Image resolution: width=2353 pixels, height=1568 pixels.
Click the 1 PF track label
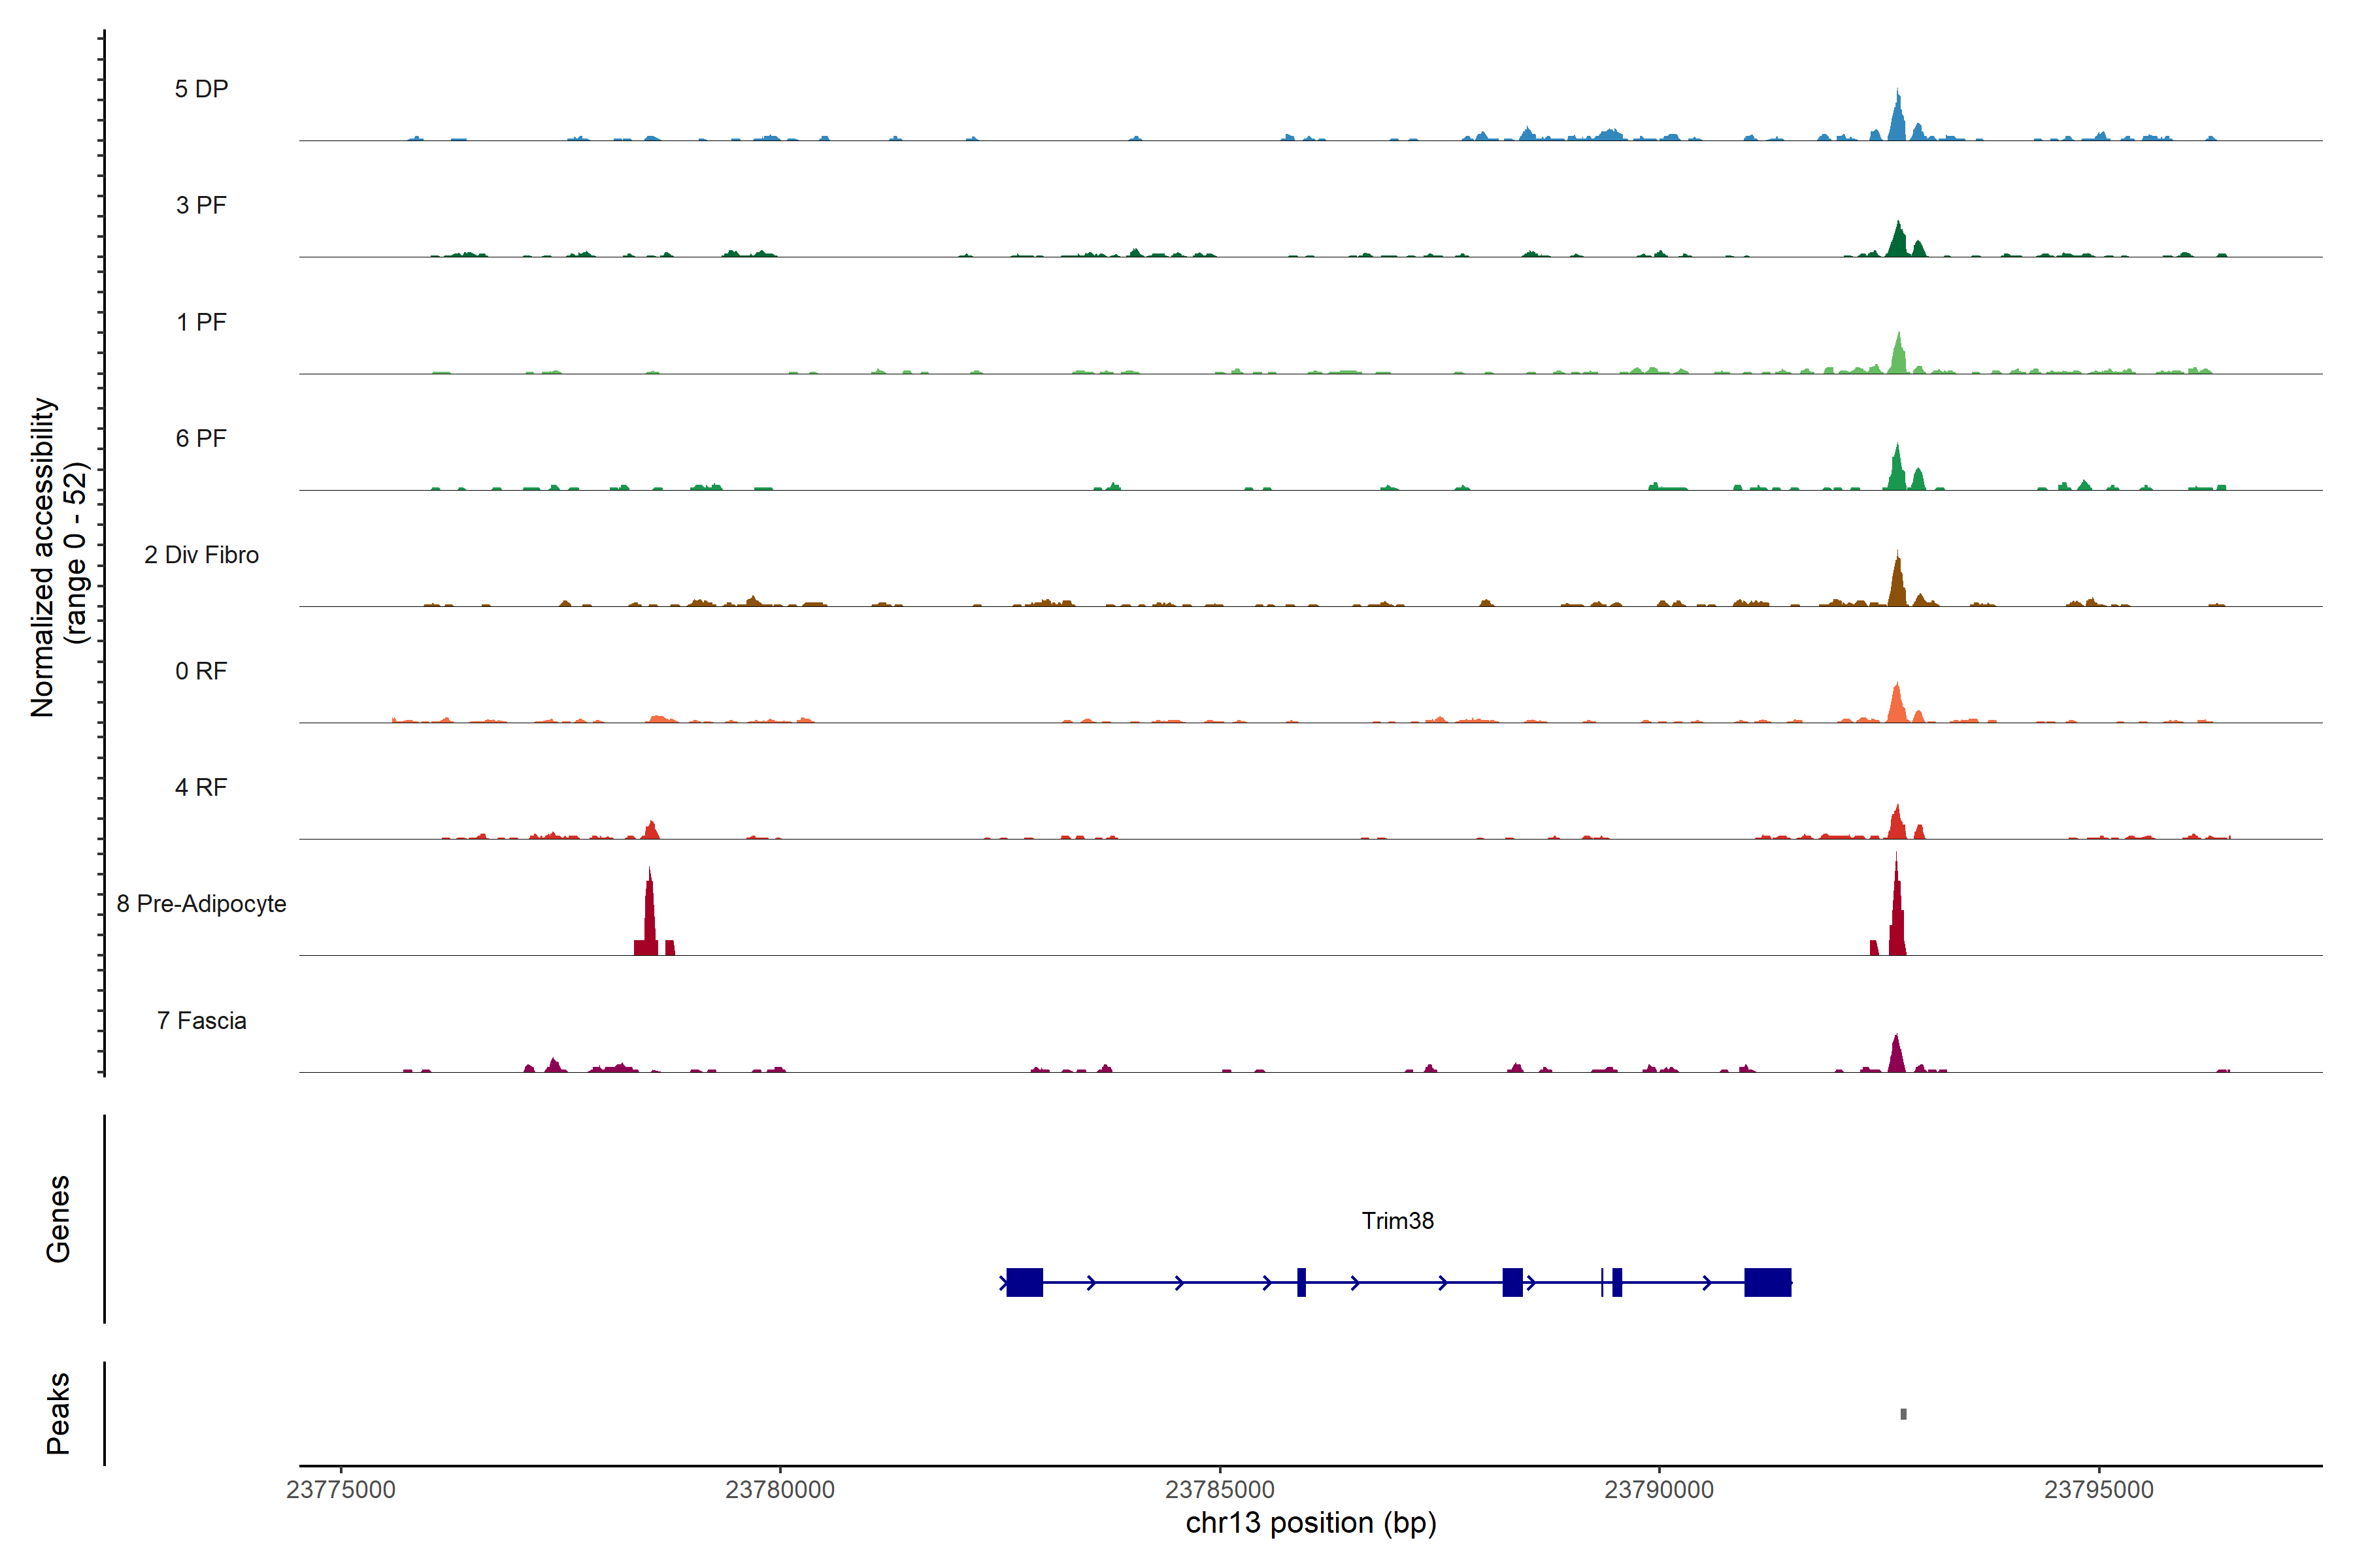(x=201, y=322)
